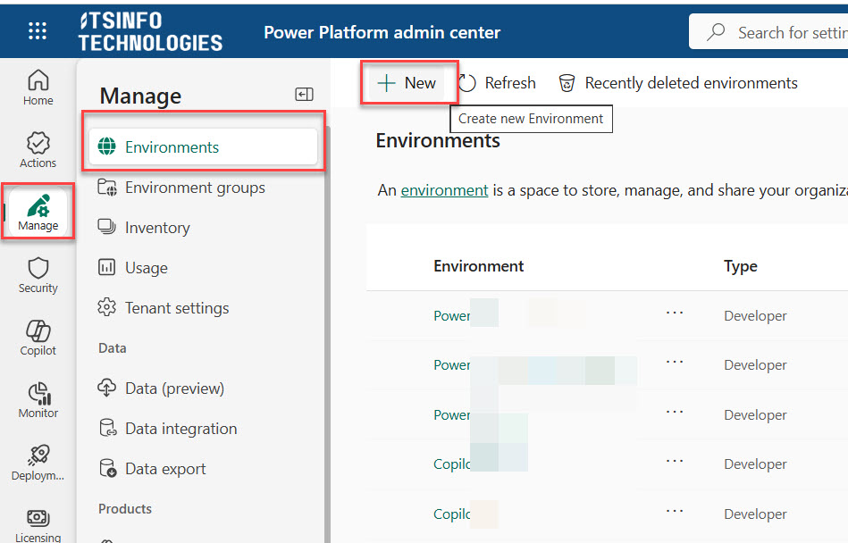Image resolution: width=848 pixels, height=543 pixels.
Task: Click the search settings box
Action: pyautogui.click(x=768, y=32)
